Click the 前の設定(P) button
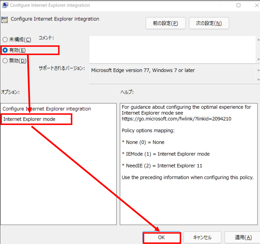 (165, 23)
